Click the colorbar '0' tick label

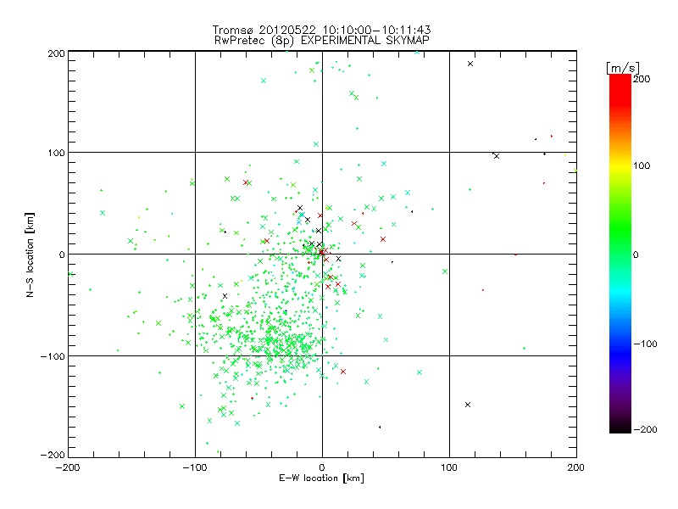click(x=635, y=255)
